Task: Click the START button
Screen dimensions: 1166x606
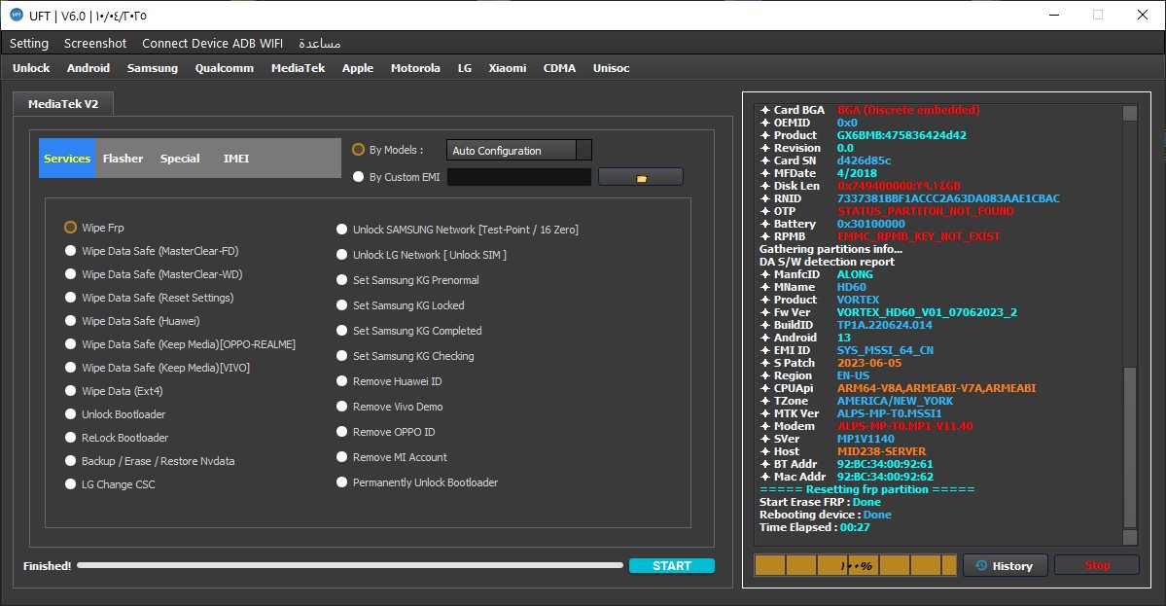Action: (671, 566)
